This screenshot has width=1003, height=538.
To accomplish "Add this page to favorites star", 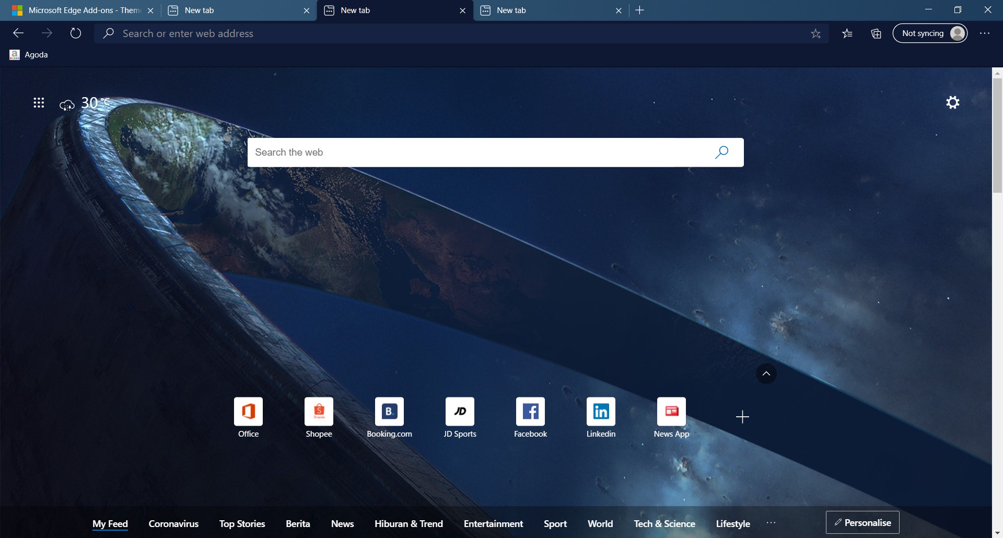I will click(815, 34).
